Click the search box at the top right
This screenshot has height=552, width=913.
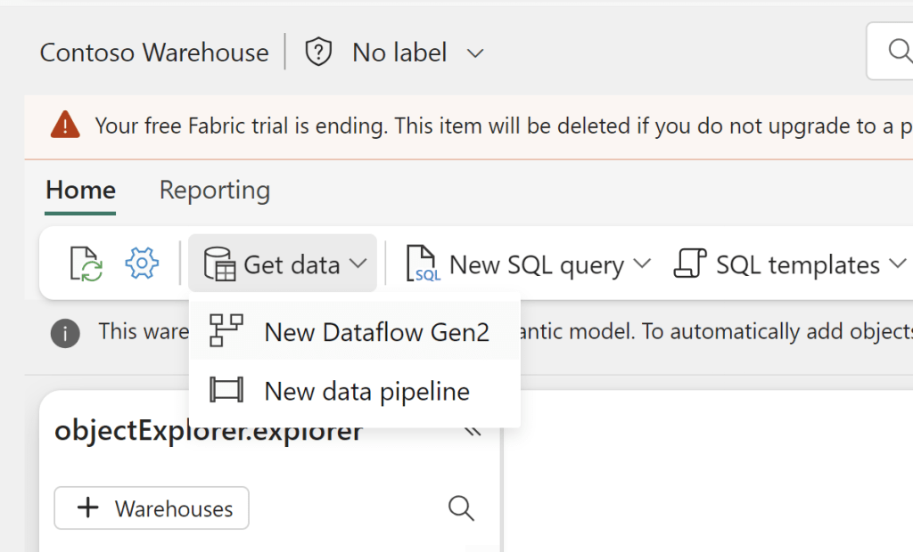[892, 52]
